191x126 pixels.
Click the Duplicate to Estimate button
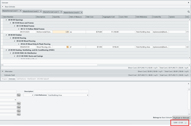[181, 118]
